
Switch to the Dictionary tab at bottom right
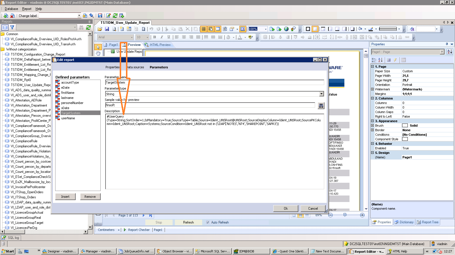pyautogui.click(x=404, y=222)
